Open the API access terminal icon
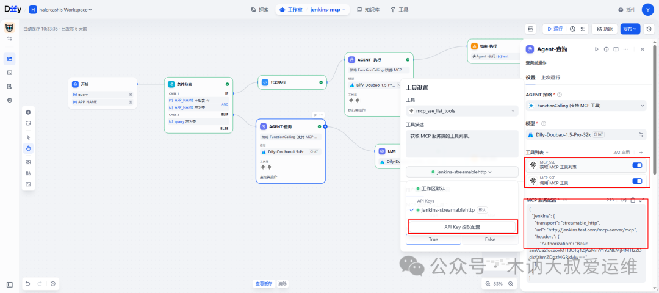This screenshot has width=659, height=293. click(x=9, y=73)
